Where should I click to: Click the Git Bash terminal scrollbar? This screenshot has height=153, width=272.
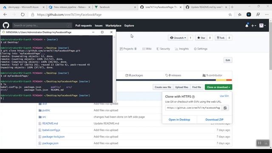pyautogui.click(x=114, y=69)
